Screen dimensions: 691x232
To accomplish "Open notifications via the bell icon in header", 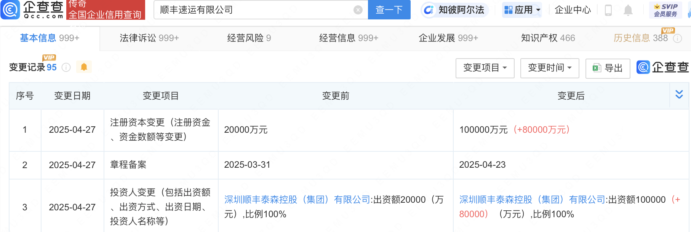I will (628, 10).
